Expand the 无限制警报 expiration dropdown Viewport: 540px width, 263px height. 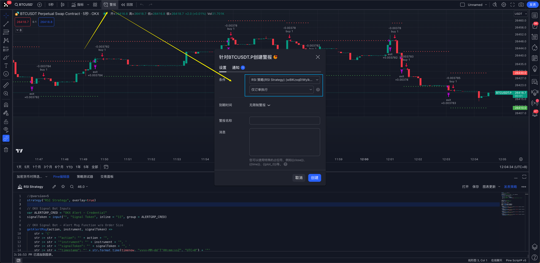pos(259,105)
